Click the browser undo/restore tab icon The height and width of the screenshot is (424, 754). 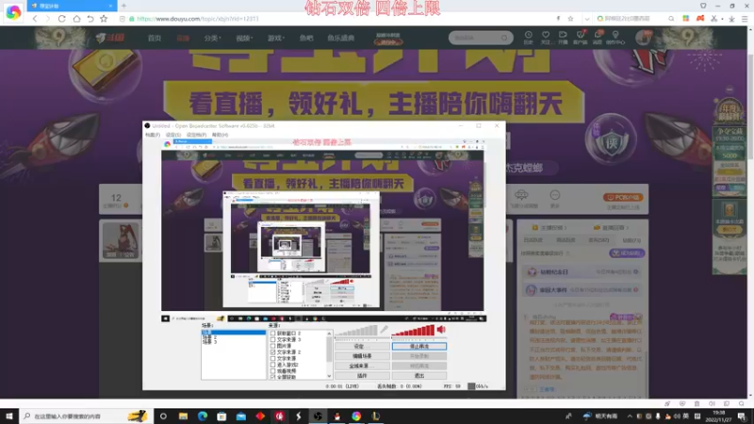pyautogui.click(x=90, y=19)
